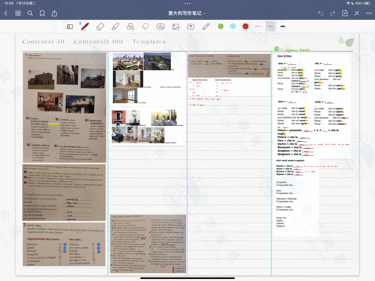Tap the '2 Cerco casa' exercise heading
This screenshot has width=375, height=281.
32,225
